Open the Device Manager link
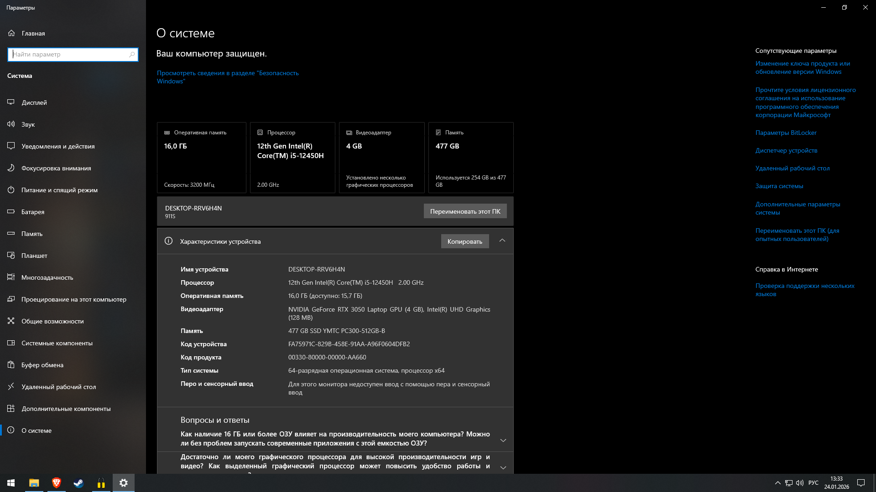876x492 pixels. [x=786, y=150]
